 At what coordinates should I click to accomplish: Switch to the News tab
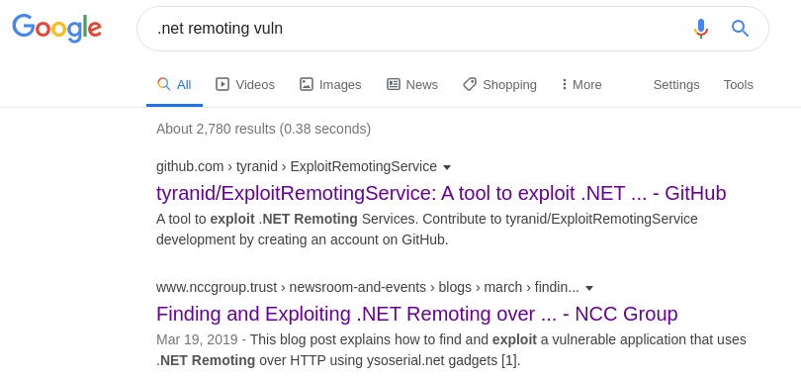[412, 84]
